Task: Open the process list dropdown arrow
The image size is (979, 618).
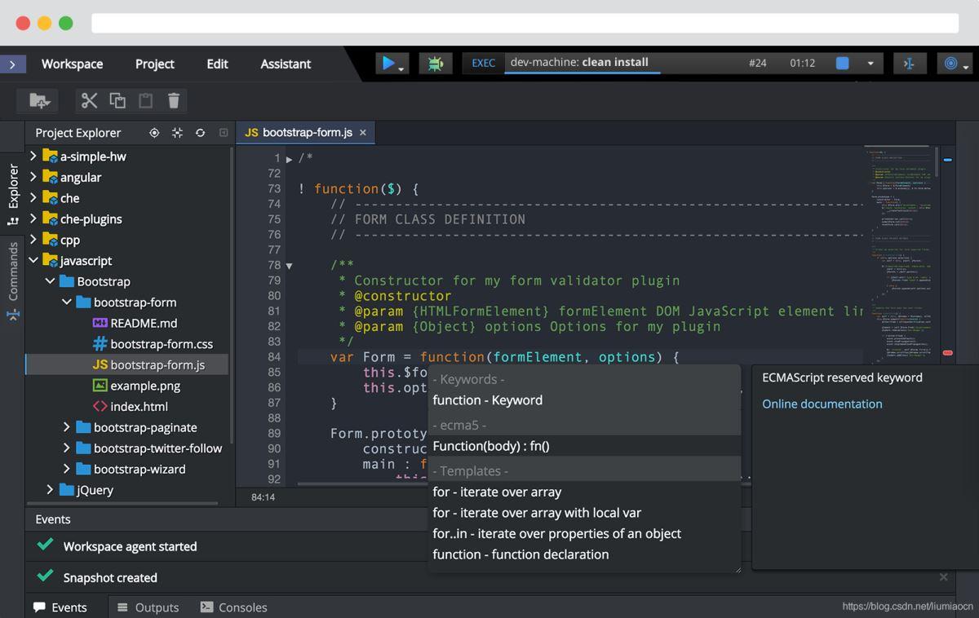Action: [870, 64]
